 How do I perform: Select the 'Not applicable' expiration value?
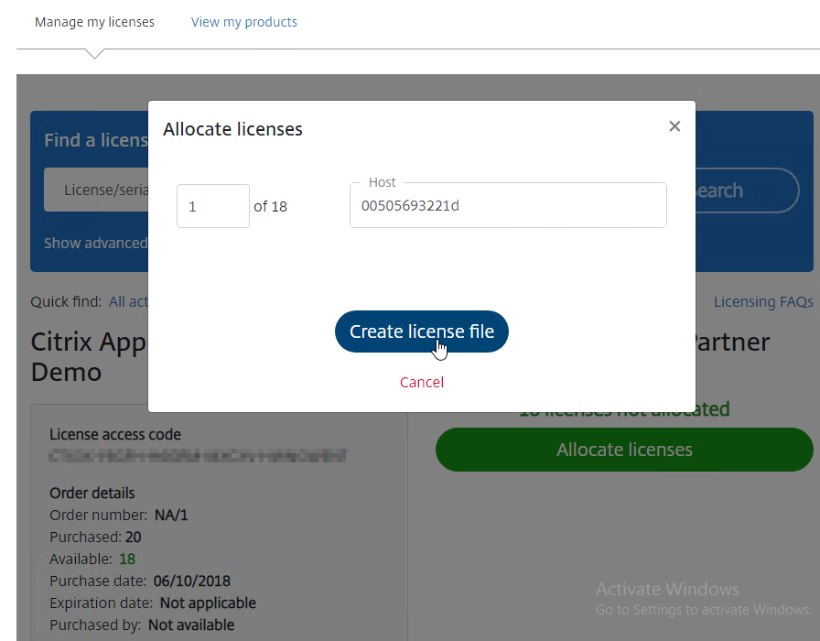[x=208, y=603]
